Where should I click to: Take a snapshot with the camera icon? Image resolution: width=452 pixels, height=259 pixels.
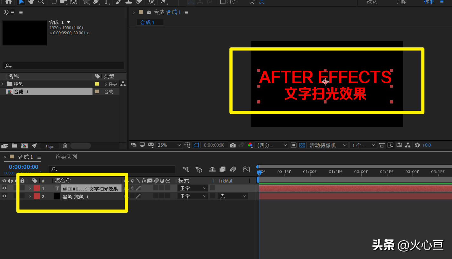pos(233,145)
